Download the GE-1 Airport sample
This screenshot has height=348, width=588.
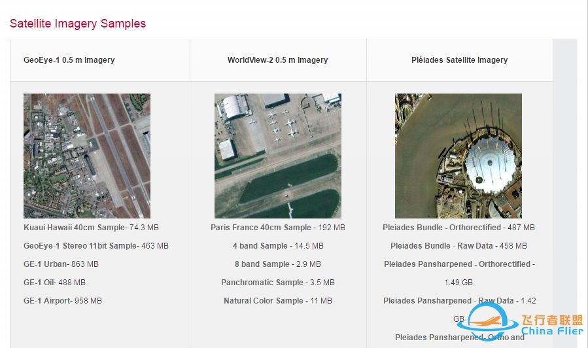(x=46, y=301)
